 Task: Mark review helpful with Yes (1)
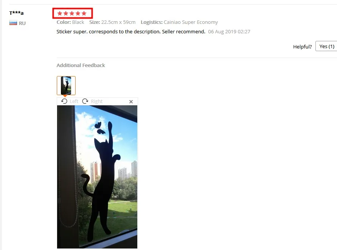pos(326,46)
